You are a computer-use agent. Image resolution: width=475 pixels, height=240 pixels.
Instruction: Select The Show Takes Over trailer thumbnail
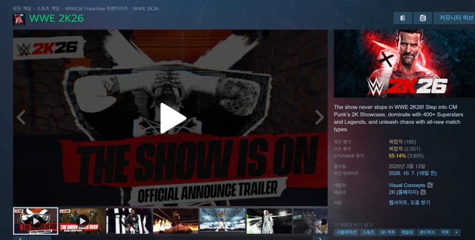point(82,221)
